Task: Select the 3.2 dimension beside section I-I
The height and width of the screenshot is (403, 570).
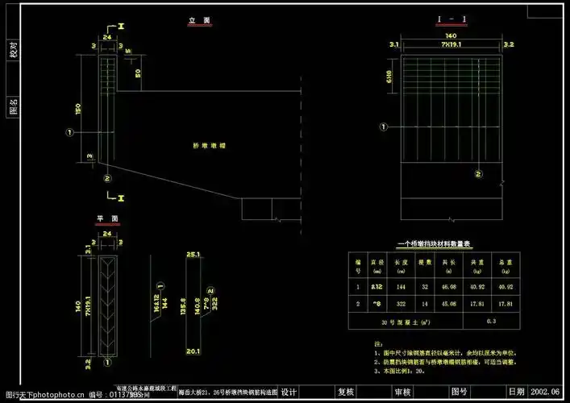Action: click(x=509, y=44)
